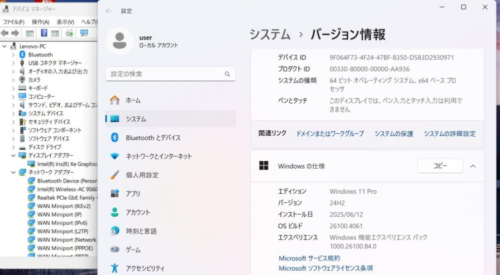Click the Windows 11 Pro edition text
Image resolution: width=500 pixels, height=275 pixels.
pos(353,191)
